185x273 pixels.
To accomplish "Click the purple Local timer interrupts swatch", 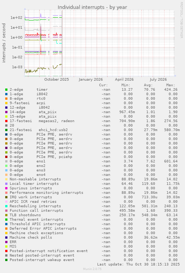I will pyautogui.click(x=6, y=184).
